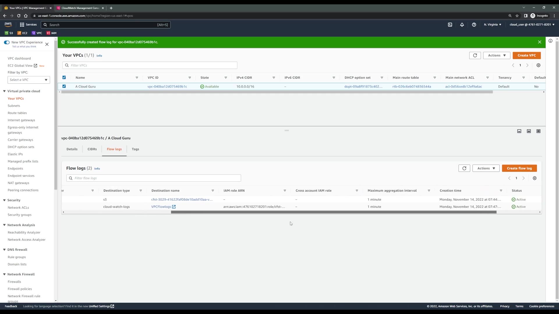The image size is (559, 314).
Task: Open the Select a VPC filter dropdown
Action: [29, 80]
